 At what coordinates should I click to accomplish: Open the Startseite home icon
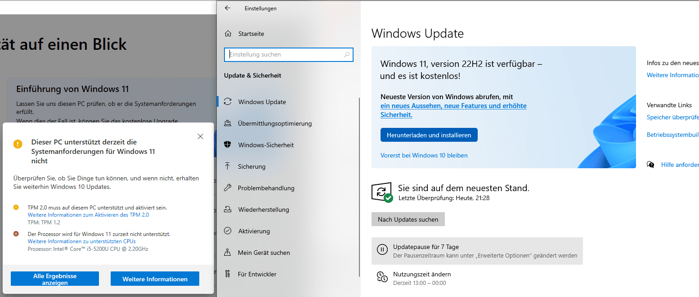coord(229,34)
